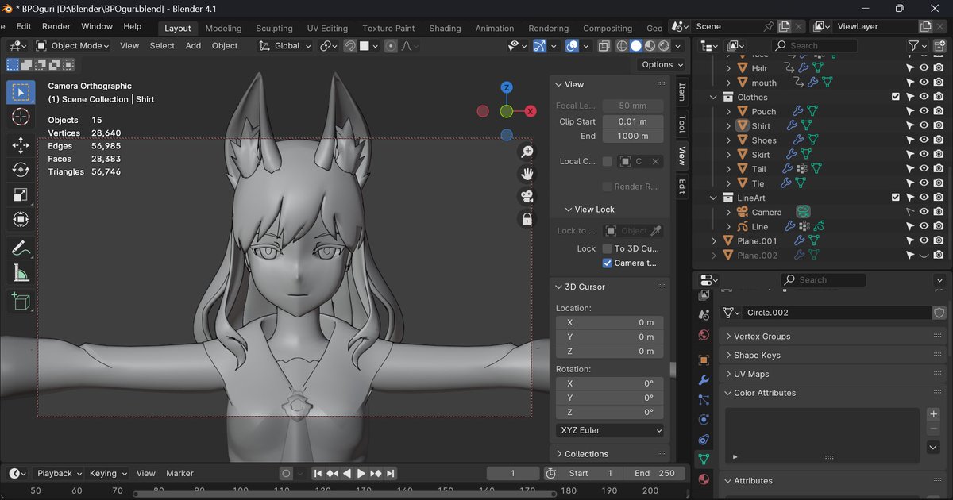The height and width of the screenshot is (500, 953).
Task: Click the timeline End frame field
Action: (x=654, y=473)
